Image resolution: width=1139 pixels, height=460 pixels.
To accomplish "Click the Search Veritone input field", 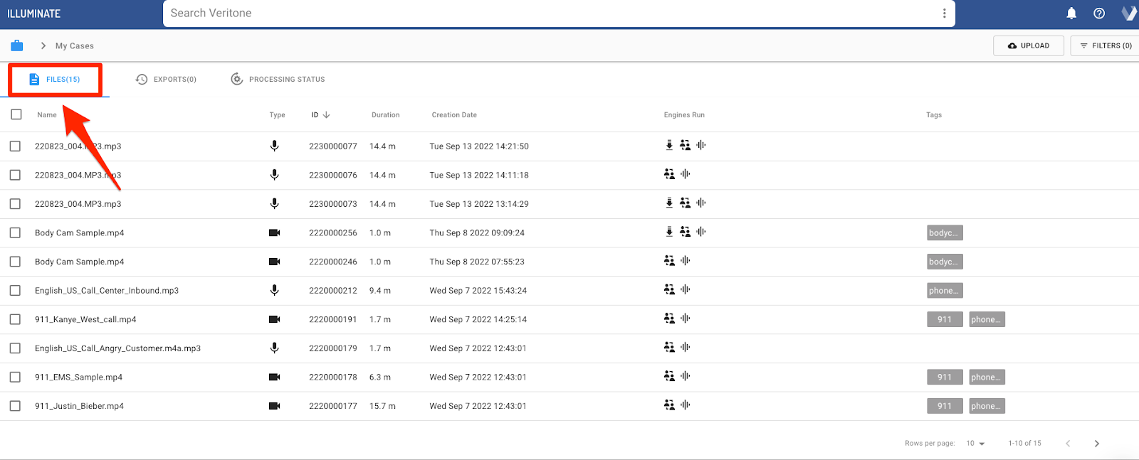I will pos(548,14).
